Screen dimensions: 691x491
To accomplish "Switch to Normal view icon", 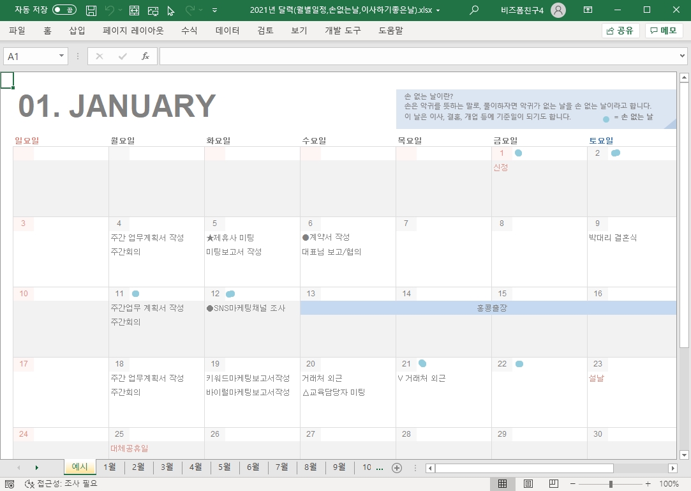I will 502,483.
